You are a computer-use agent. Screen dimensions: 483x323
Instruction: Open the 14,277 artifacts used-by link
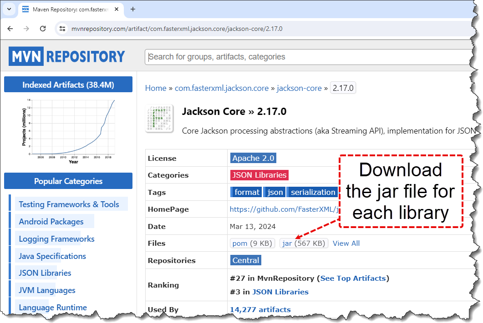pos(260,309)
